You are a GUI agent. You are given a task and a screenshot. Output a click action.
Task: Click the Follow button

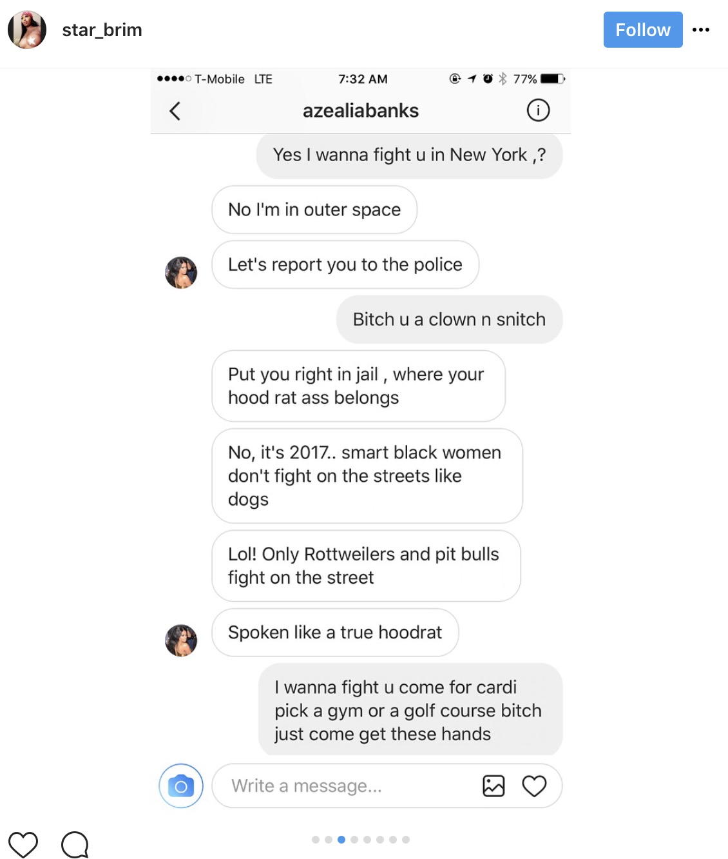tap(642, 30)
